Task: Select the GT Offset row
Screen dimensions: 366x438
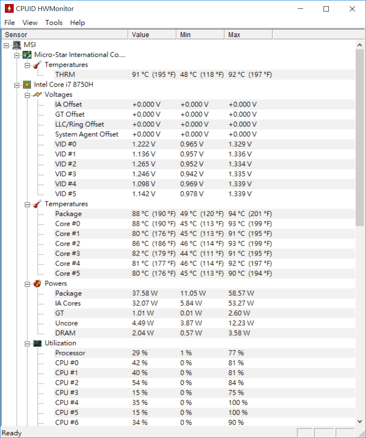Action: click(x=204, y=114)
